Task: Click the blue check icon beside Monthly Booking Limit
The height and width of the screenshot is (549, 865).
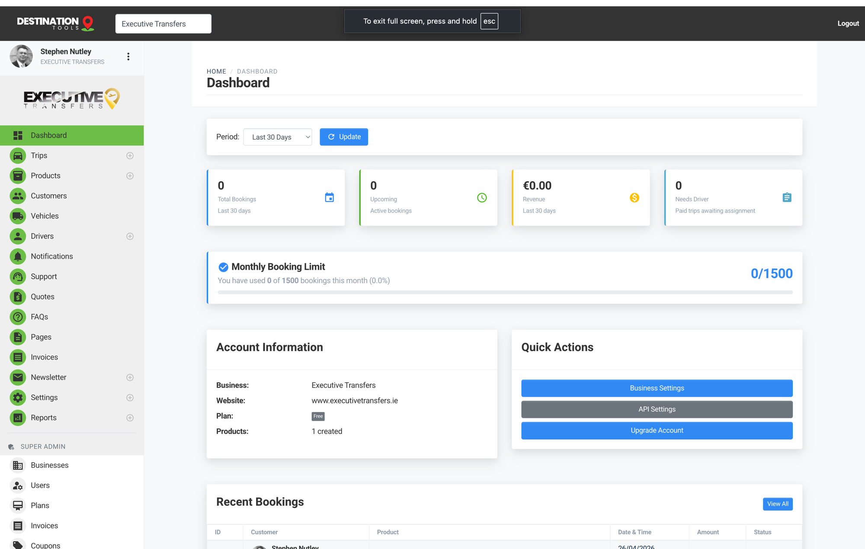Action: click(x=223, y=267)
